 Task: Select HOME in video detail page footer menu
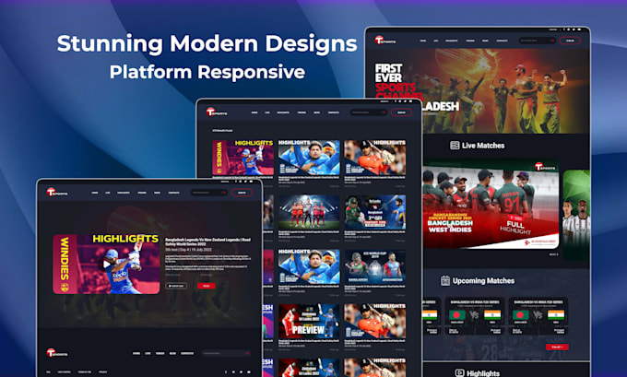(136, 353)
